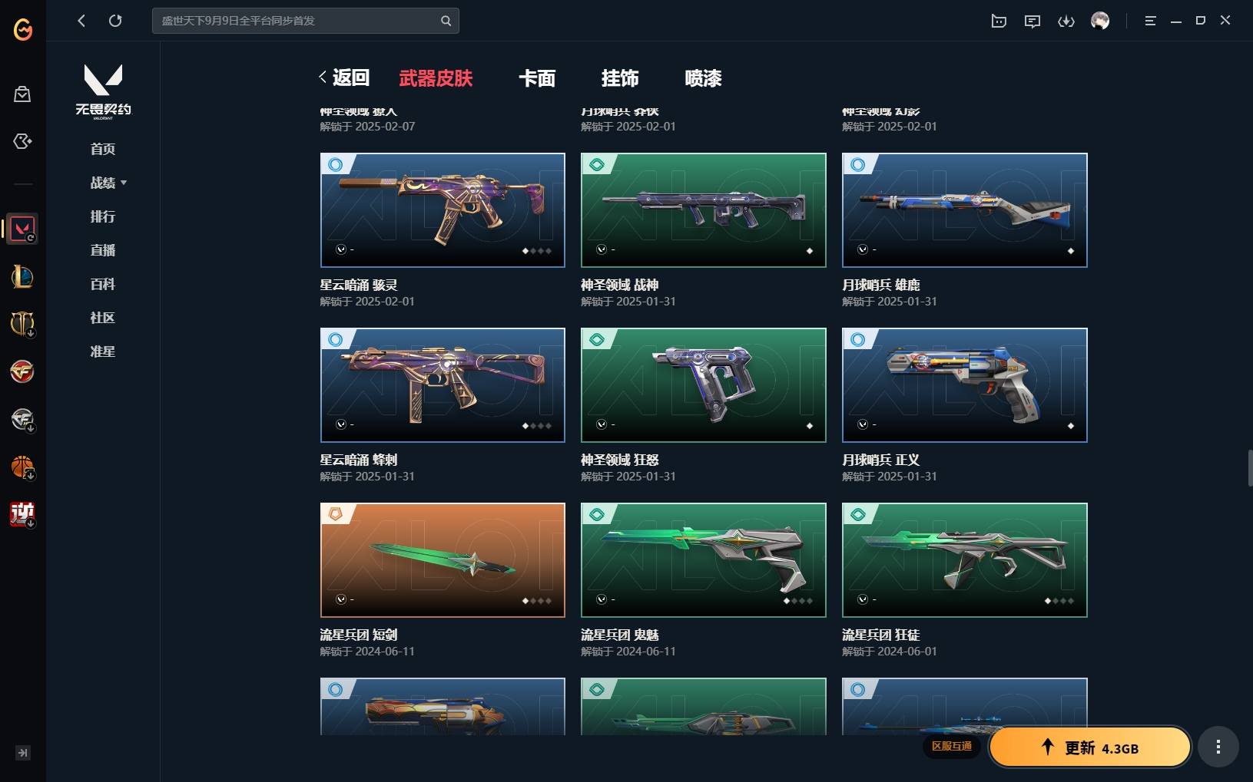Open the League of Legends sidebar icon

22,276
